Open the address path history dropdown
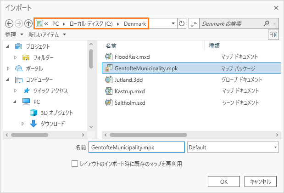284x193 pixels. click(x=173, y=23)
